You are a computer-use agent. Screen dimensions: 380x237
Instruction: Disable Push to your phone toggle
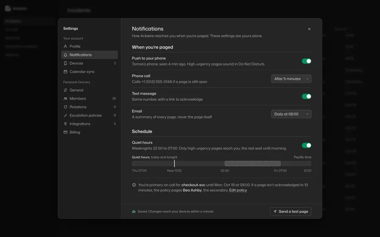307,61
